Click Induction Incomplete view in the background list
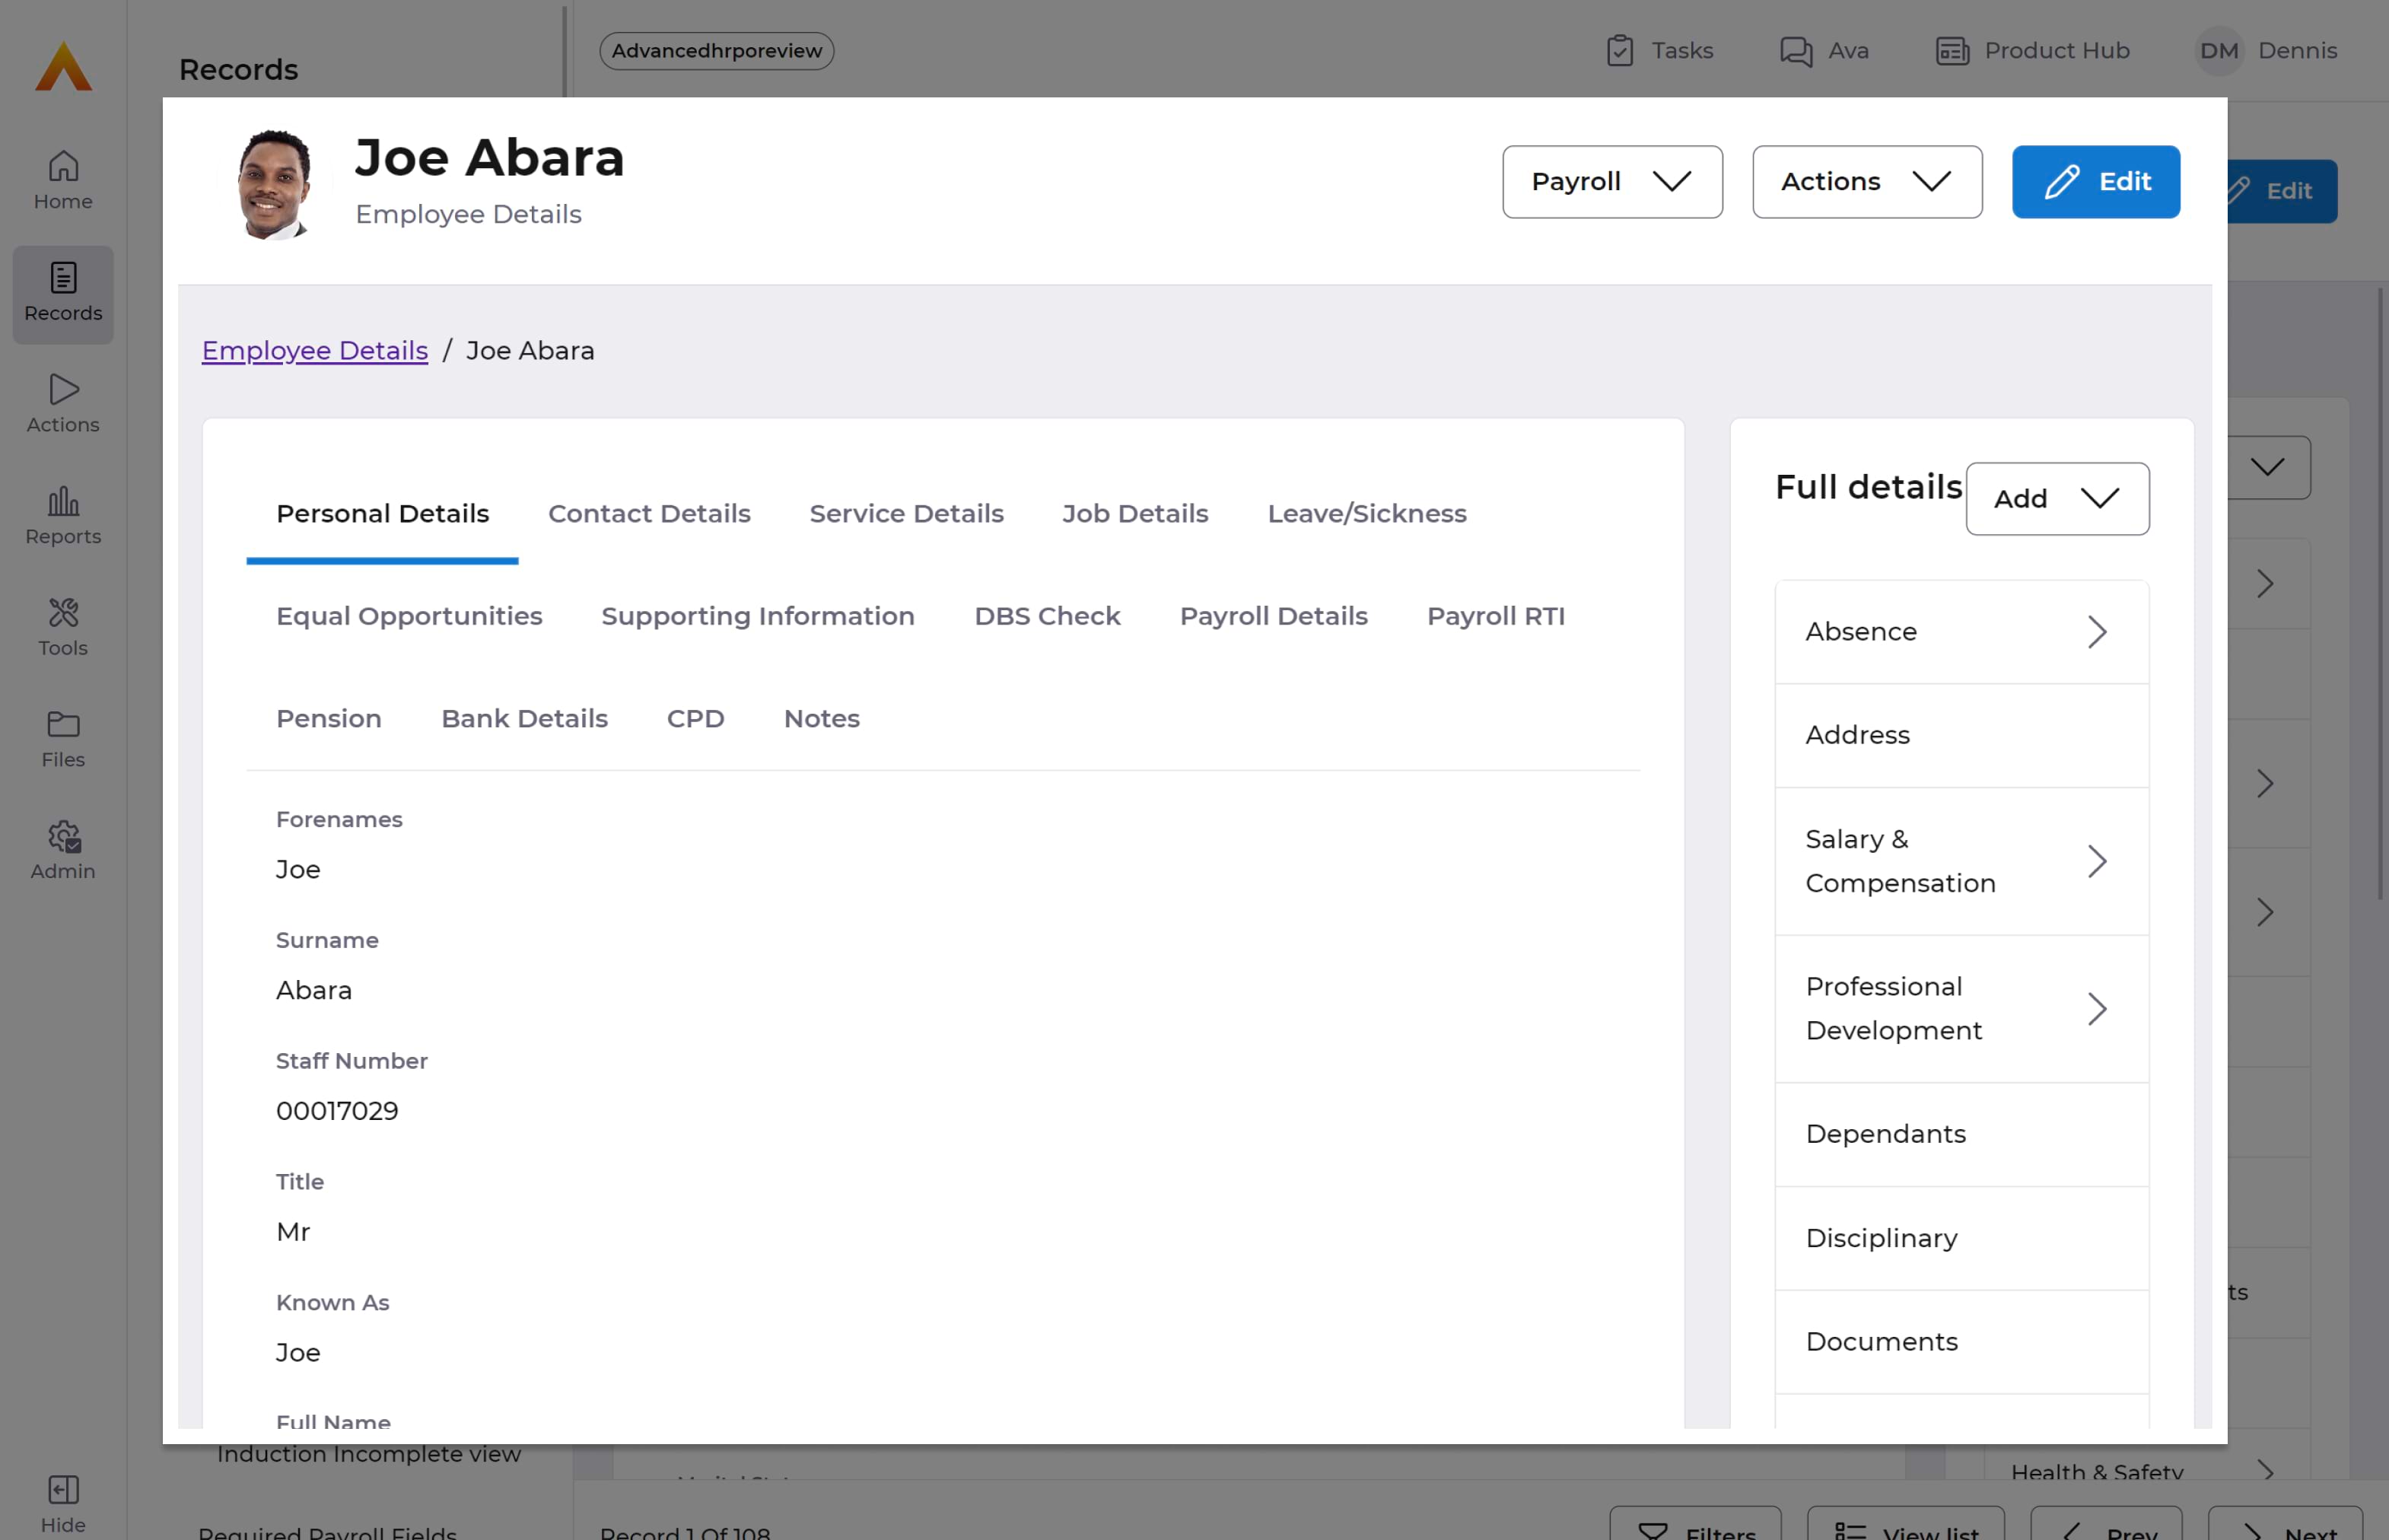 pos(369,1454)
